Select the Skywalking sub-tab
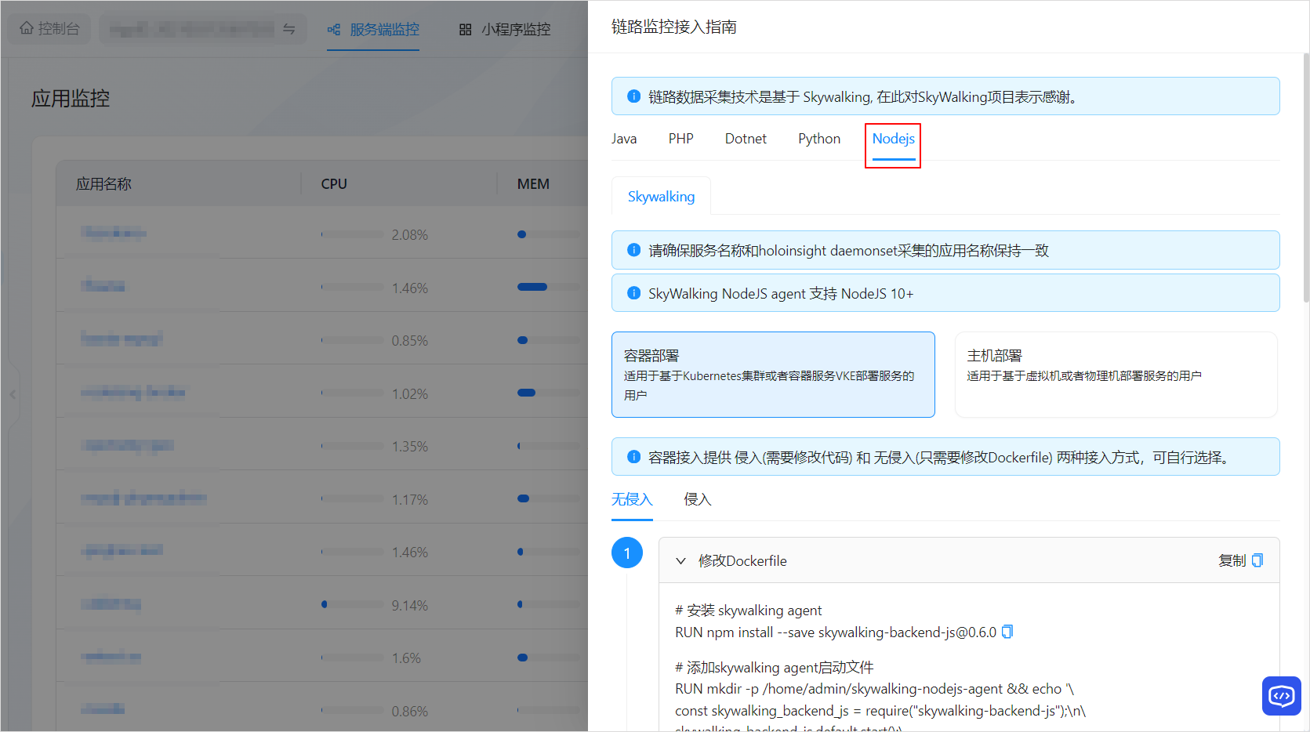The image size is (1310, 732). pos(661,196)
